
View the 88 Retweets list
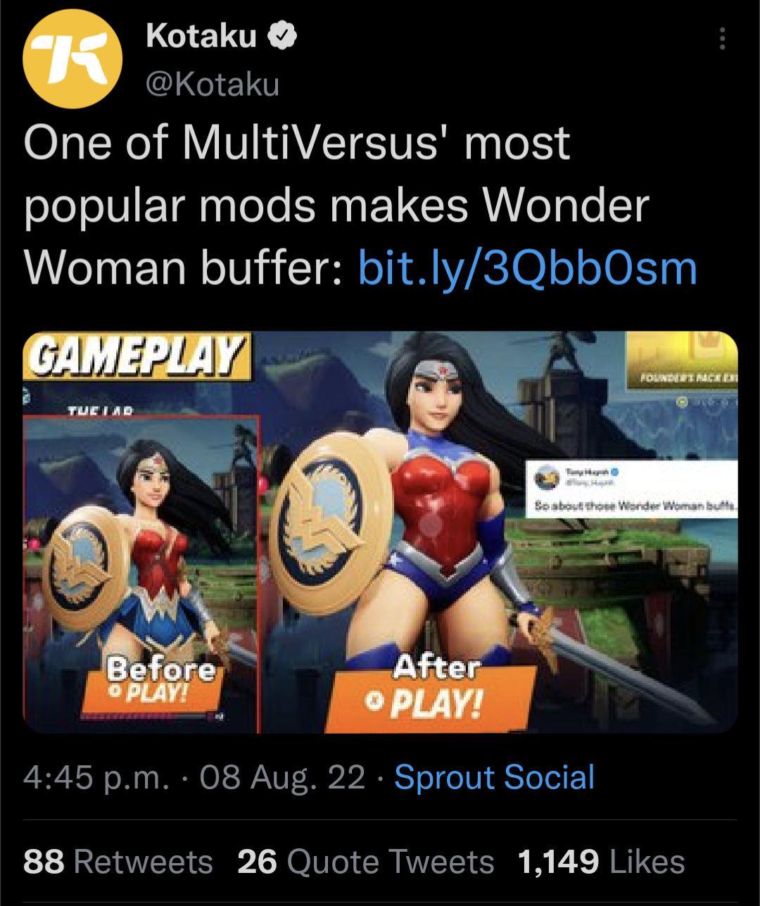[x=118, y=862]
